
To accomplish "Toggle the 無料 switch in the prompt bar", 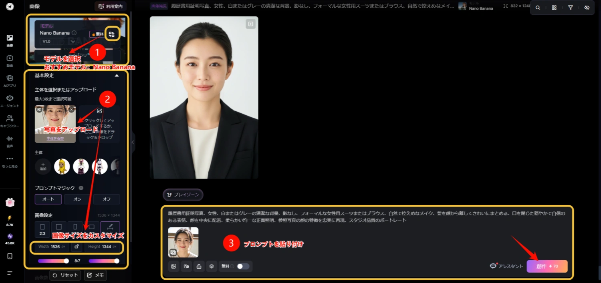I will [242, 266].
